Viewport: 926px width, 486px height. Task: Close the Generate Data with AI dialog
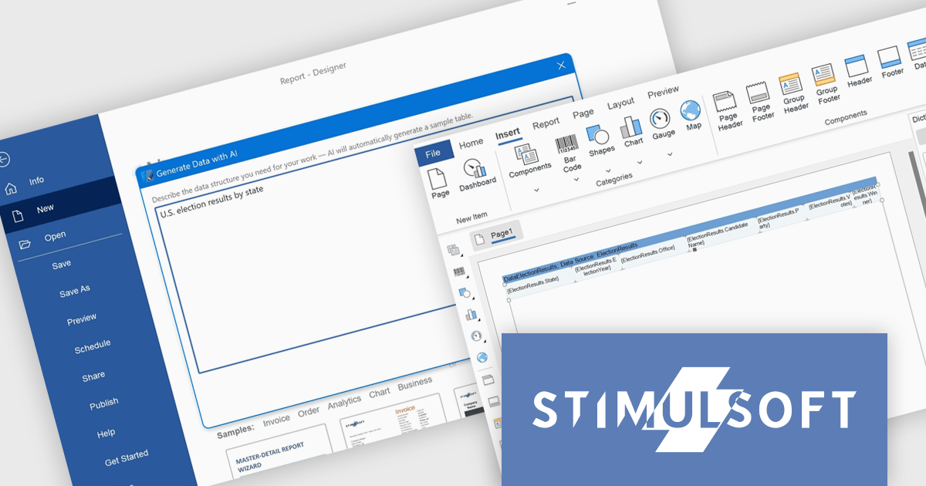(x=561, y=66)
